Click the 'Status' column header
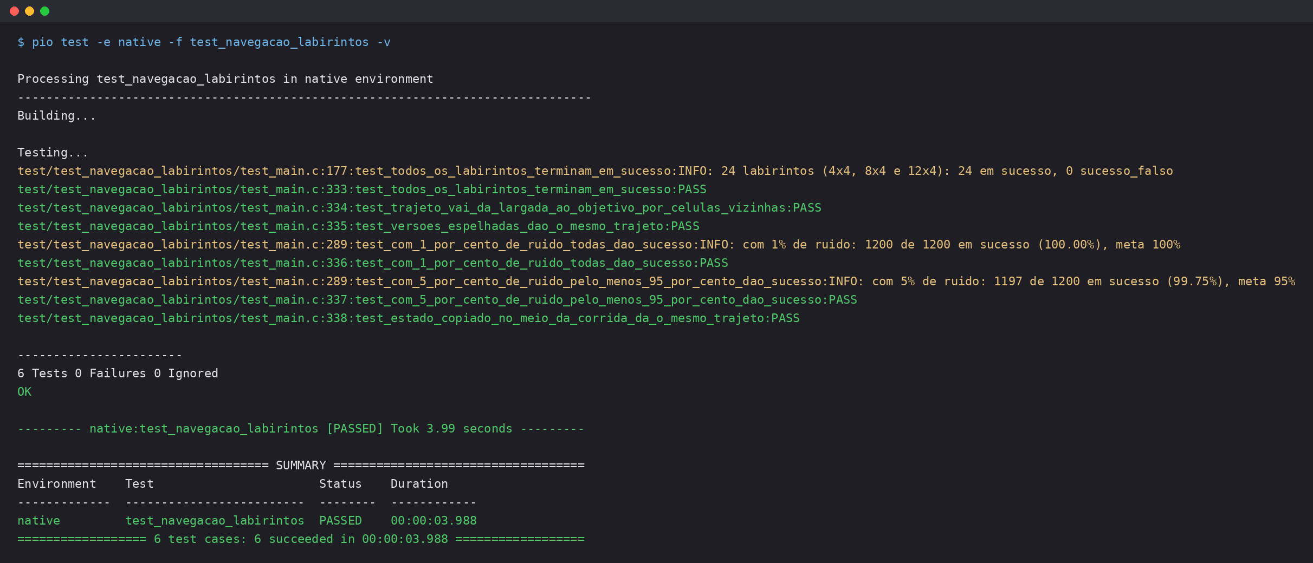This screenshot has height=563, width=1313. tap(340, 484)
